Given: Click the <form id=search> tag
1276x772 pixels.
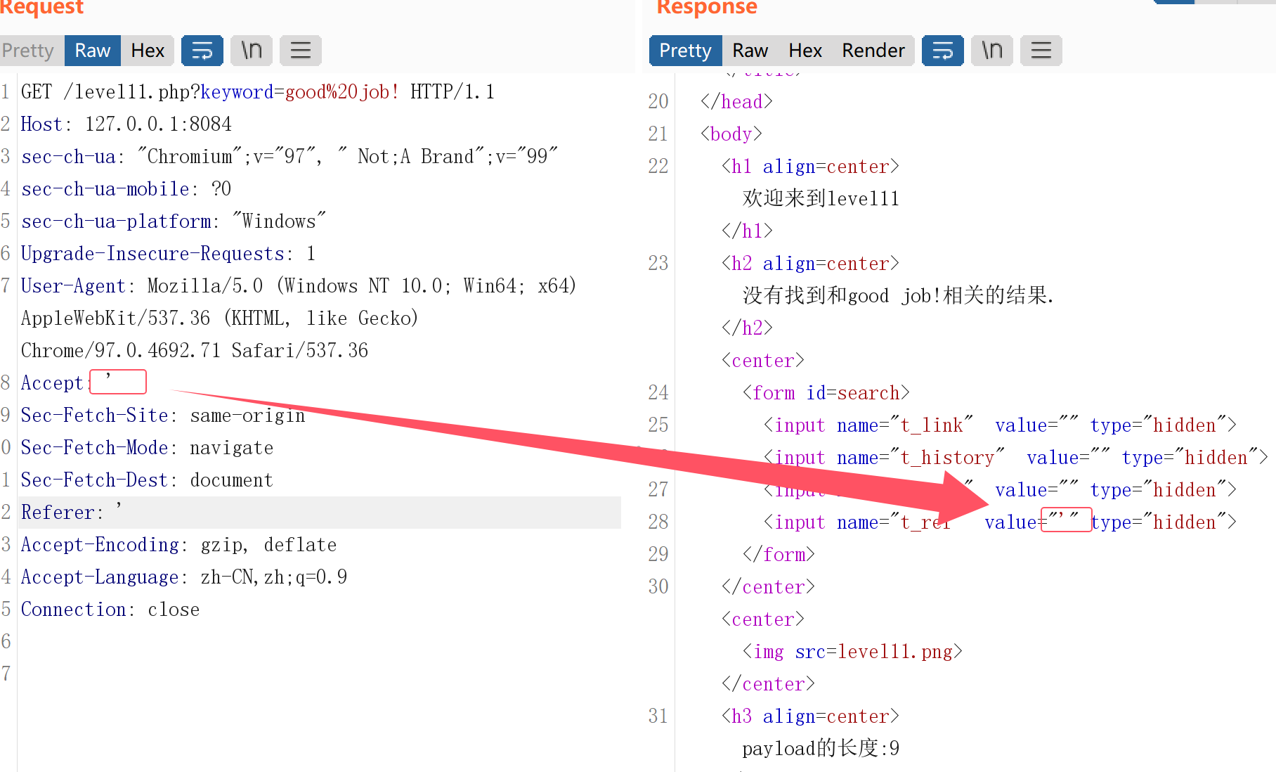Looking at the screenshot, I should 826,393.
